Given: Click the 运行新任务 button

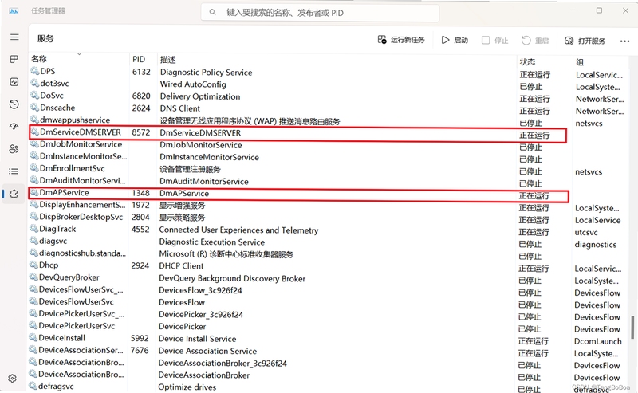Looking at the screenshot, I should 401,40.
